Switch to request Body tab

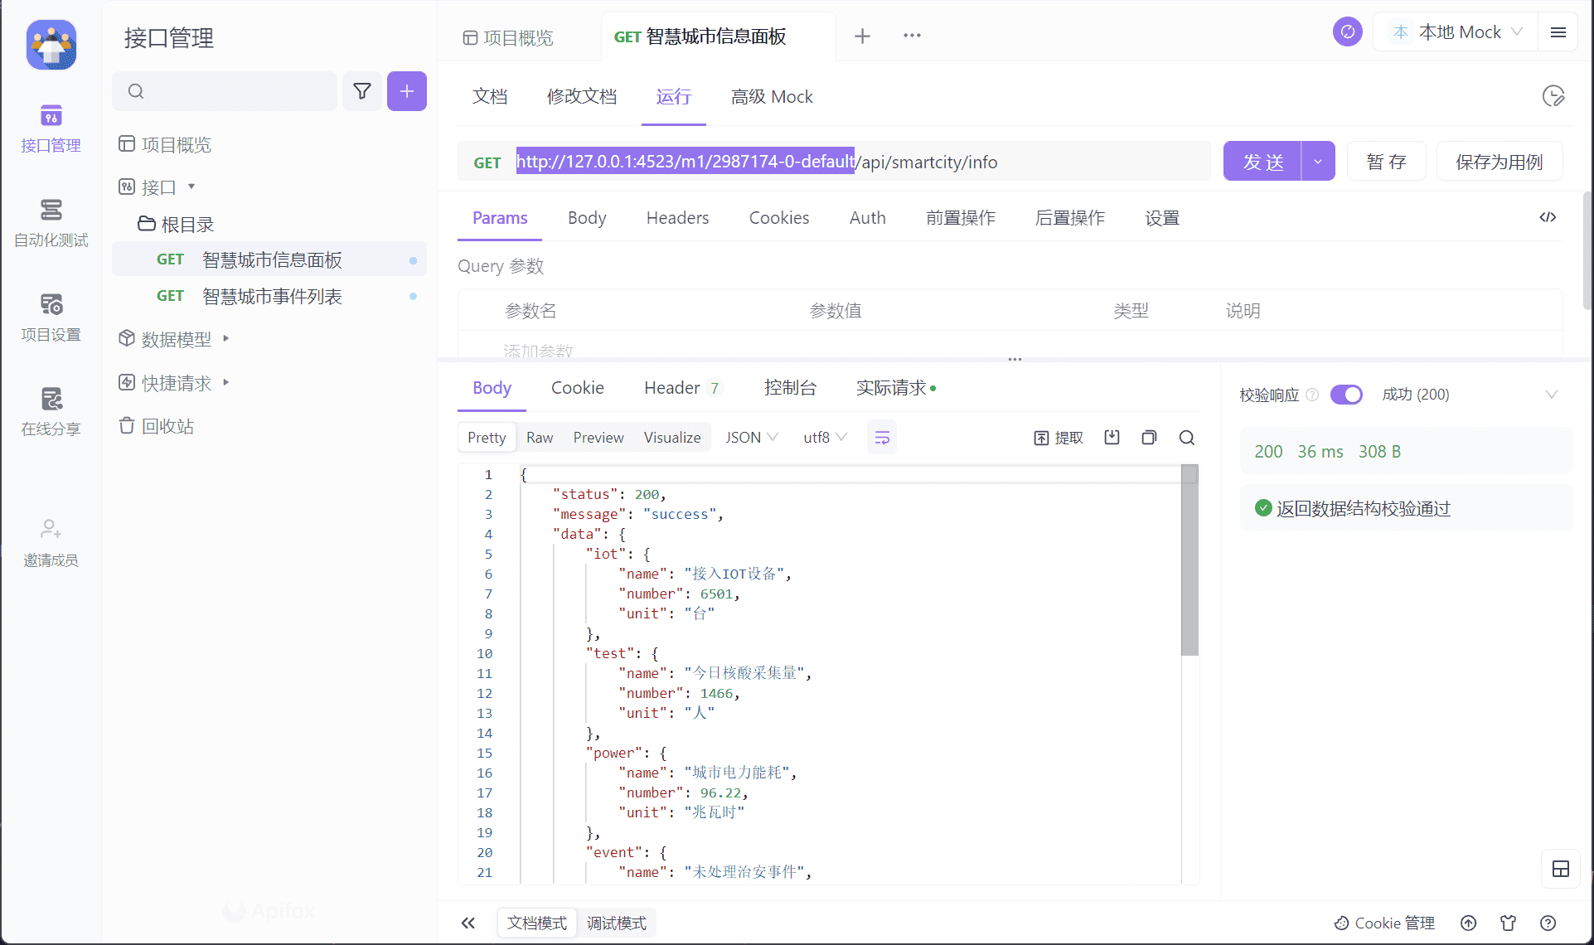point(587,218)
